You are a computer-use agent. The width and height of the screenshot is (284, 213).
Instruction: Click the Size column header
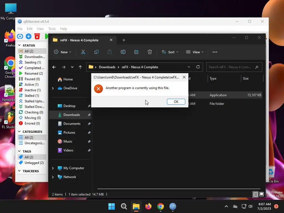pos(252,78)
